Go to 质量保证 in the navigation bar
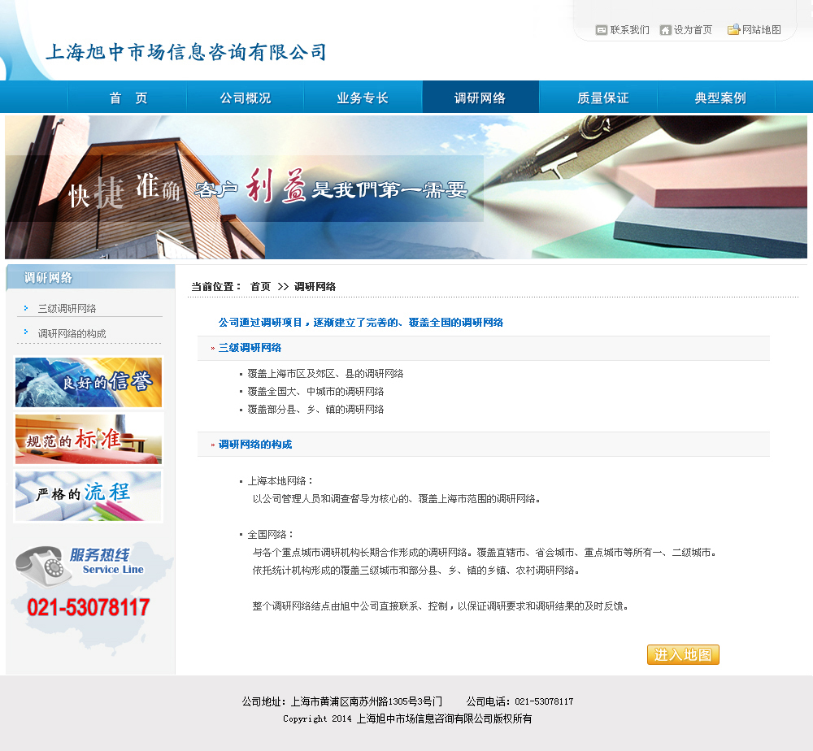The width and height of the screenshot is (813, 751). (x=602, y=98)
